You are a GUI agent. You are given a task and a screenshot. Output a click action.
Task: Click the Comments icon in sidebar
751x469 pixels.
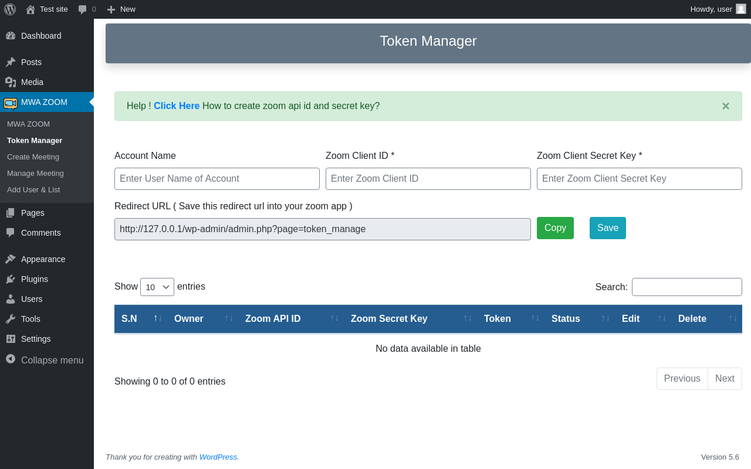[x=11, y=233]
